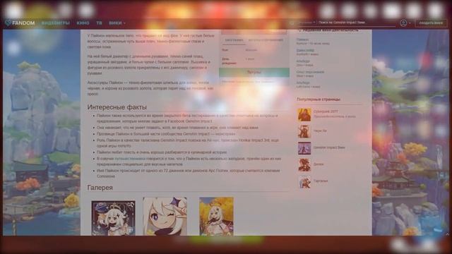This screenshot has width=452, height=254.
Task: Open the search scope dropdown
Action: [x=307, y=23]
